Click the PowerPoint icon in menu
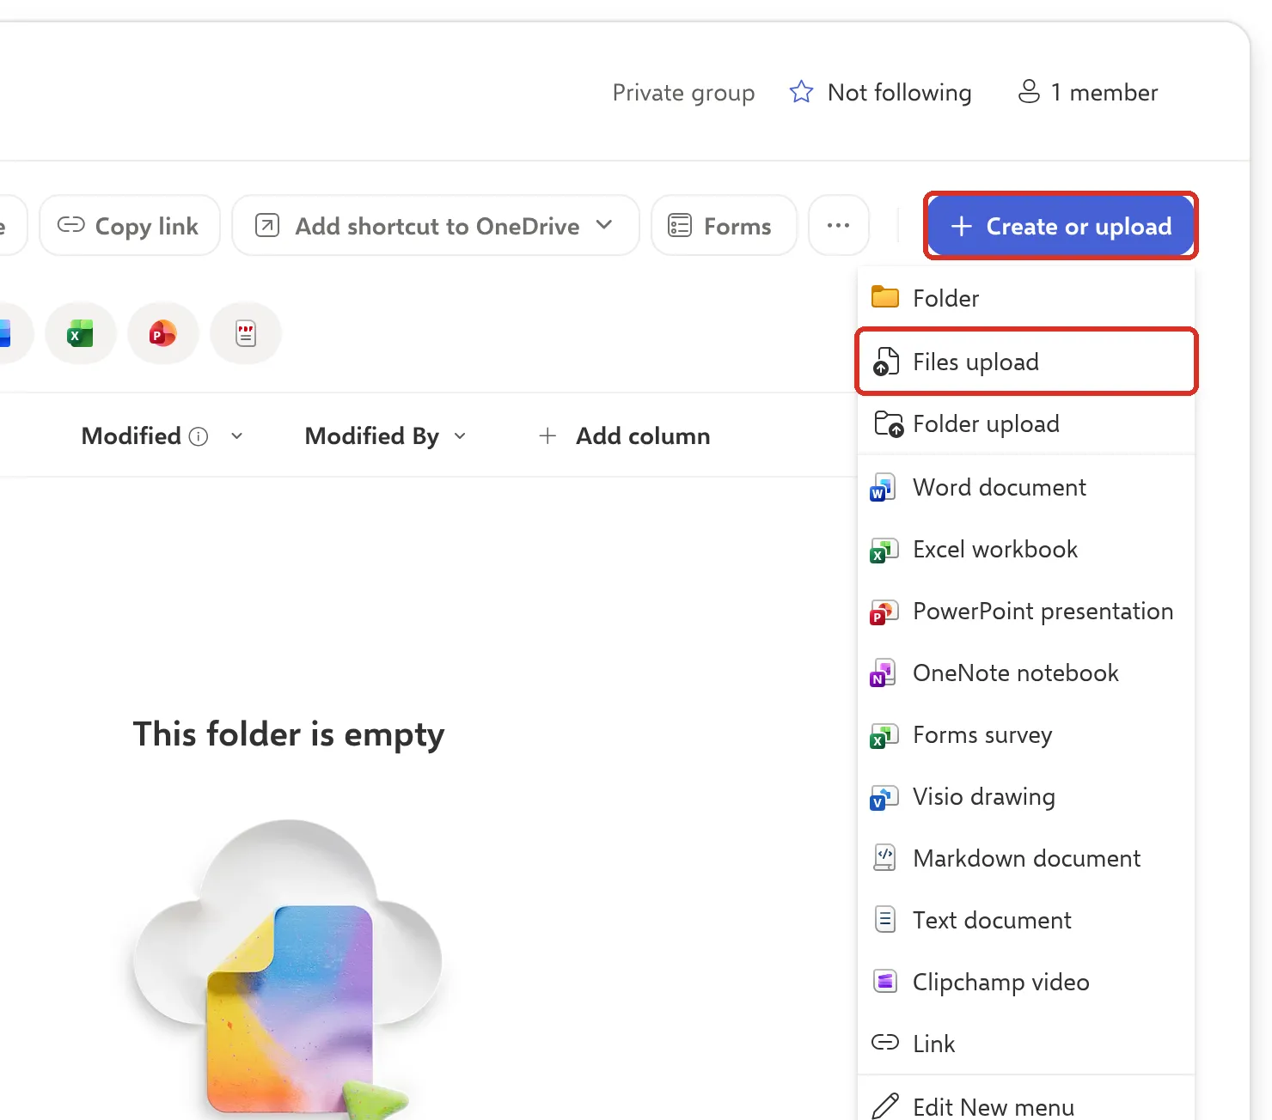1272x1120 pixels. pyautogui.click(x=884, y=611)
